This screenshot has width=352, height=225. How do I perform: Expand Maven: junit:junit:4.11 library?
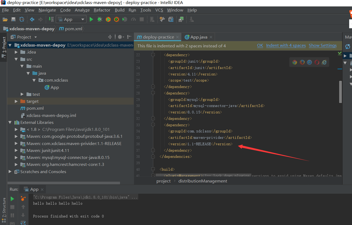pyautogui.click(x=17, y=150)
